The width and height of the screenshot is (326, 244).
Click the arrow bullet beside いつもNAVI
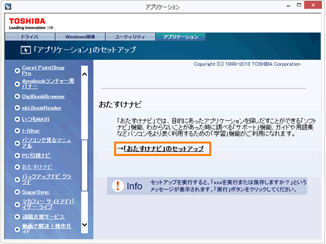coord(17,119)
